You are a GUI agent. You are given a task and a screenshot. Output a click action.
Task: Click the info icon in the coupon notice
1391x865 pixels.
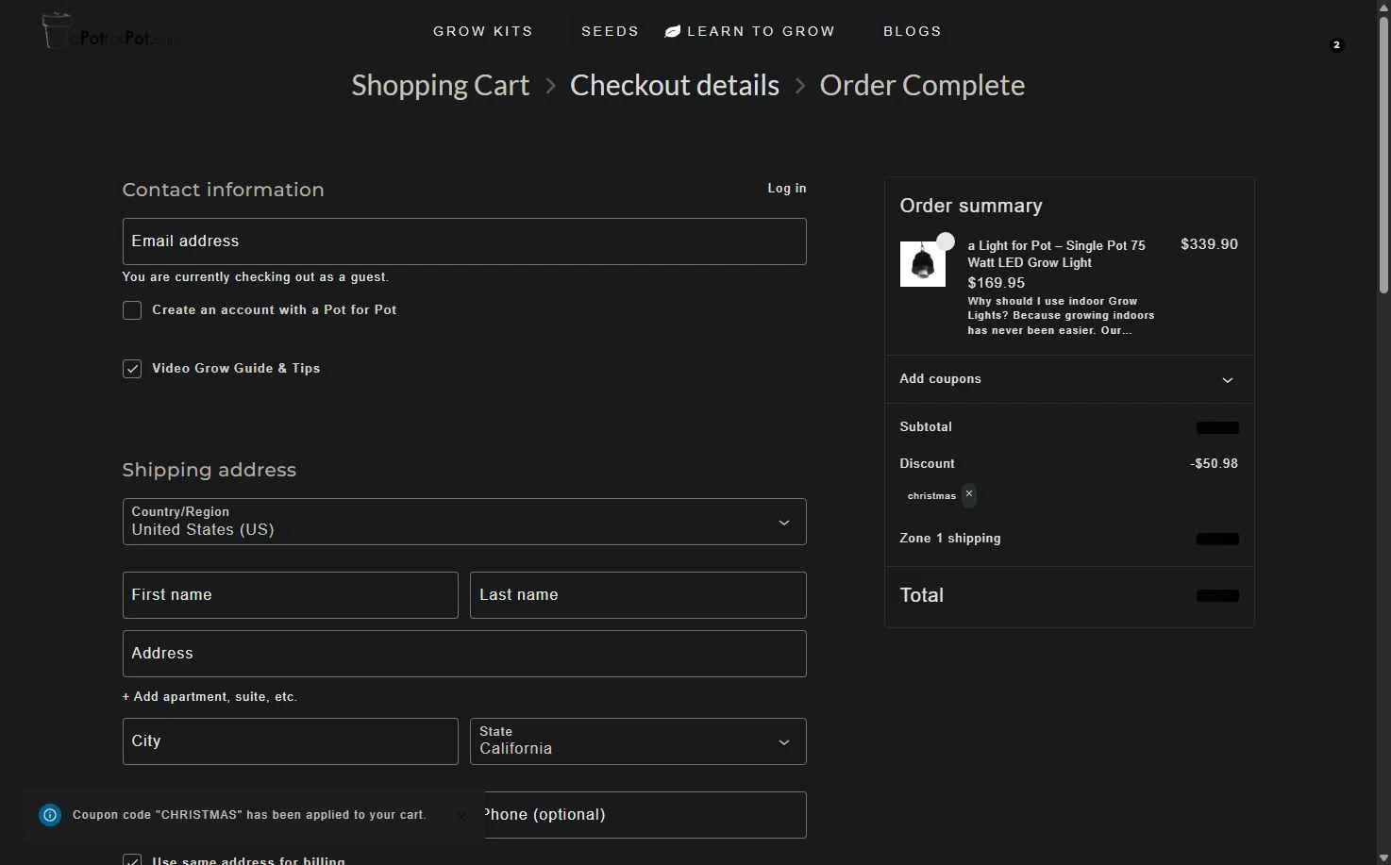(x=50, y=815)
